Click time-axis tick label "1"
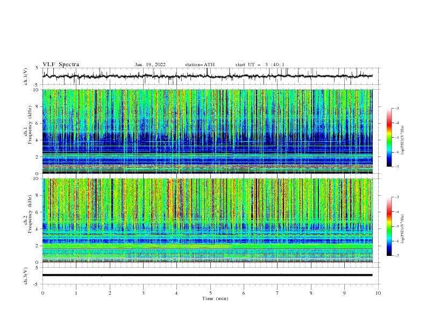 pyautogui.click(x=76, y=293)
